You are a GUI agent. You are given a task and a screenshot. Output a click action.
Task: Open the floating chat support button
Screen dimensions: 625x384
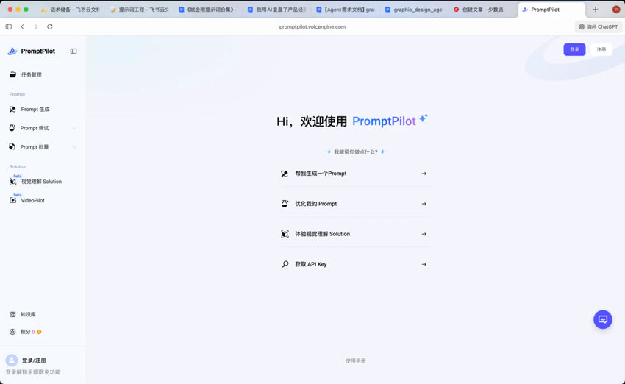point(603,319)
